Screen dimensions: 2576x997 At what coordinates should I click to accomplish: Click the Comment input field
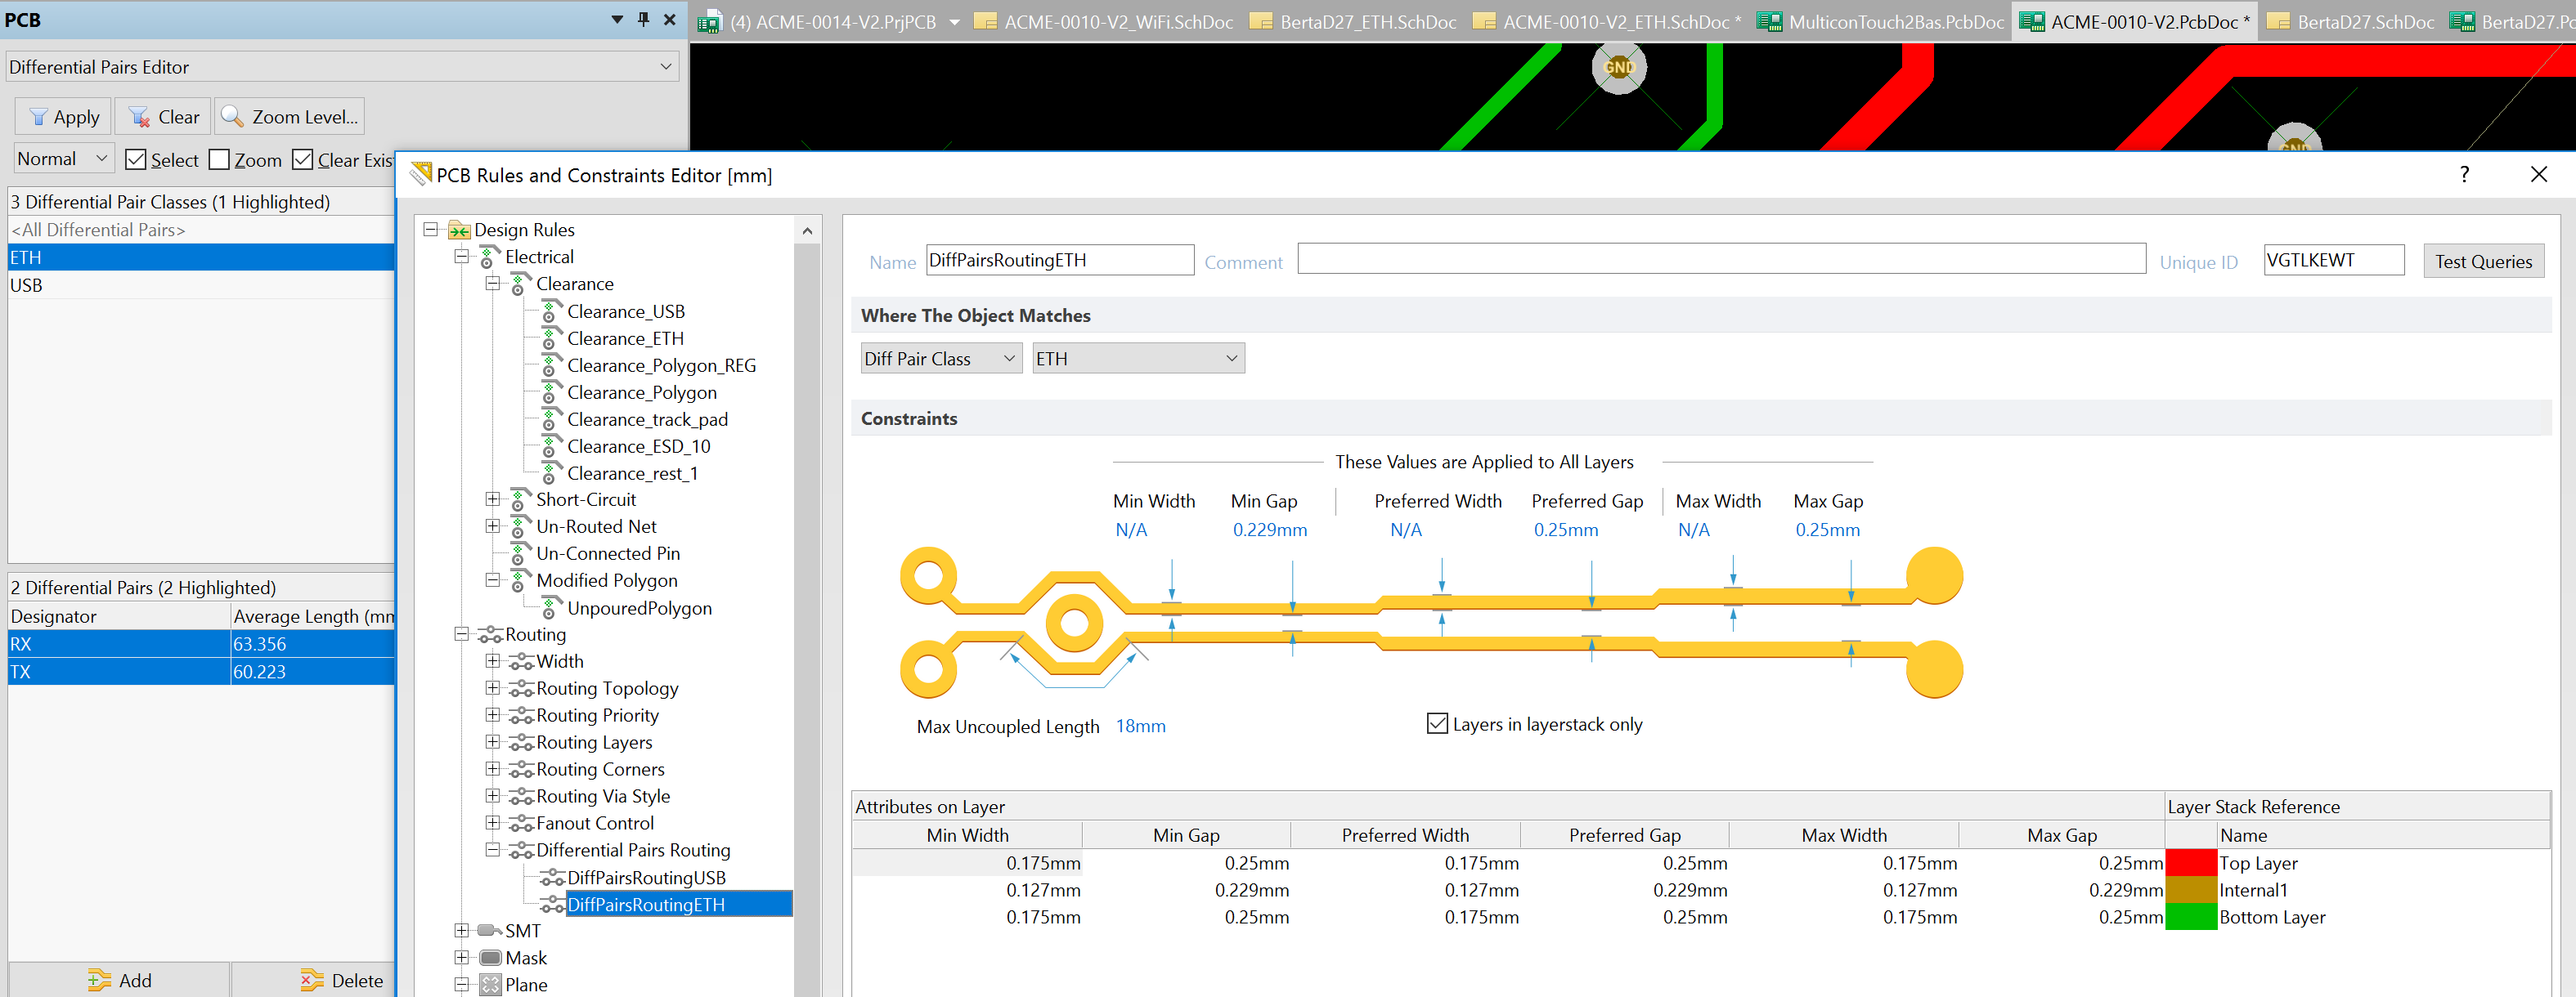1721,260
